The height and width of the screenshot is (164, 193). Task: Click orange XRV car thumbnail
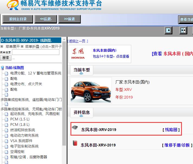pos(91,90)
